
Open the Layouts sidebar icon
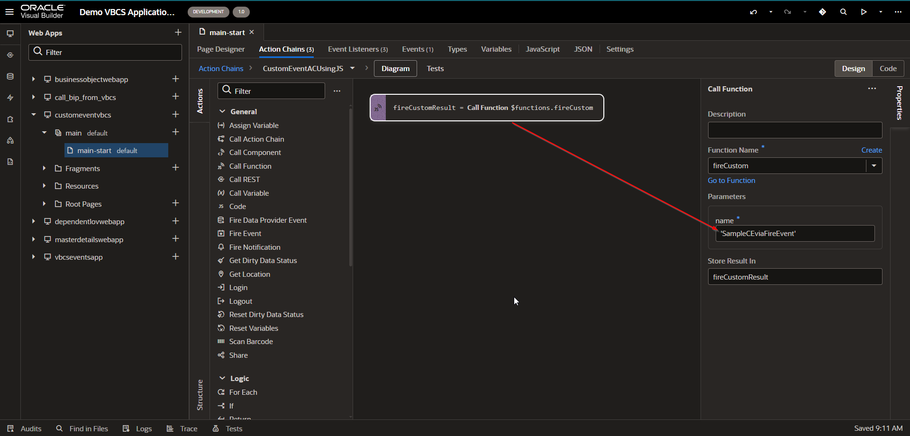[10, 140]
